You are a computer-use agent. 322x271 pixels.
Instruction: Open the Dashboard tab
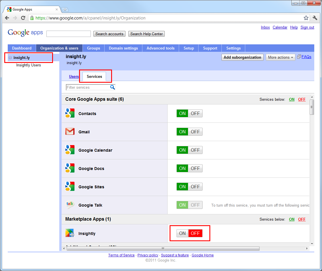22,48
